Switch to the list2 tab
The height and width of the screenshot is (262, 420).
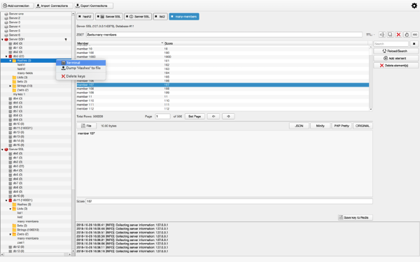[x=160, y=17]
